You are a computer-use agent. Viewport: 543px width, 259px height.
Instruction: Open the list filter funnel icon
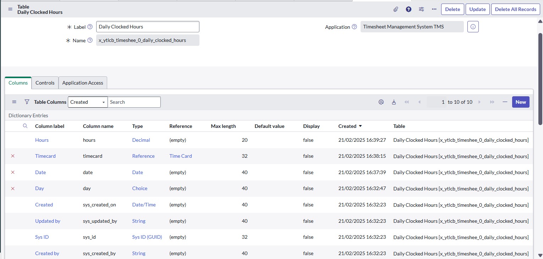(27, 102)
